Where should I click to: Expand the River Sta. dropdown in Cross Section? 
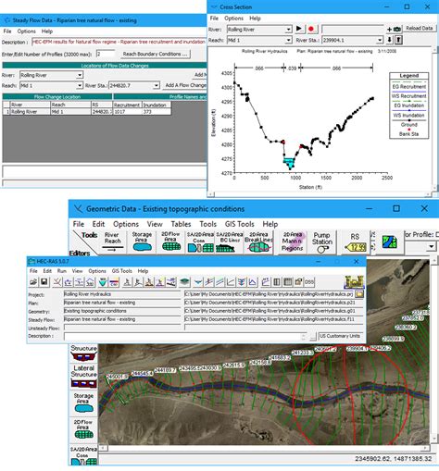tap(380, 41)
